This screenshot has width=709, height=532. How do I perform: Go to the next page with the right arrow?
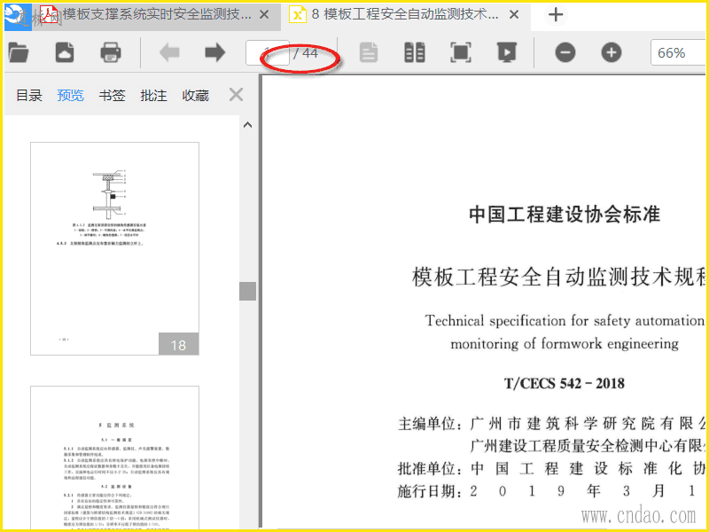click(214, 52)
